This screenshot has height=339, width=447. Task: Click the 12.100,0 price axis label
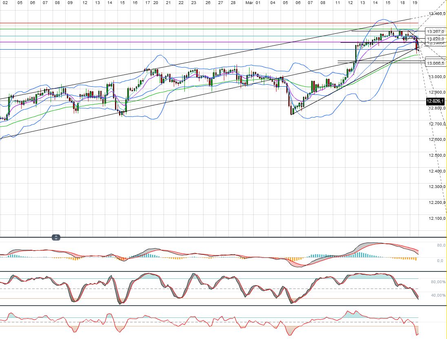[x=437, y=219]
